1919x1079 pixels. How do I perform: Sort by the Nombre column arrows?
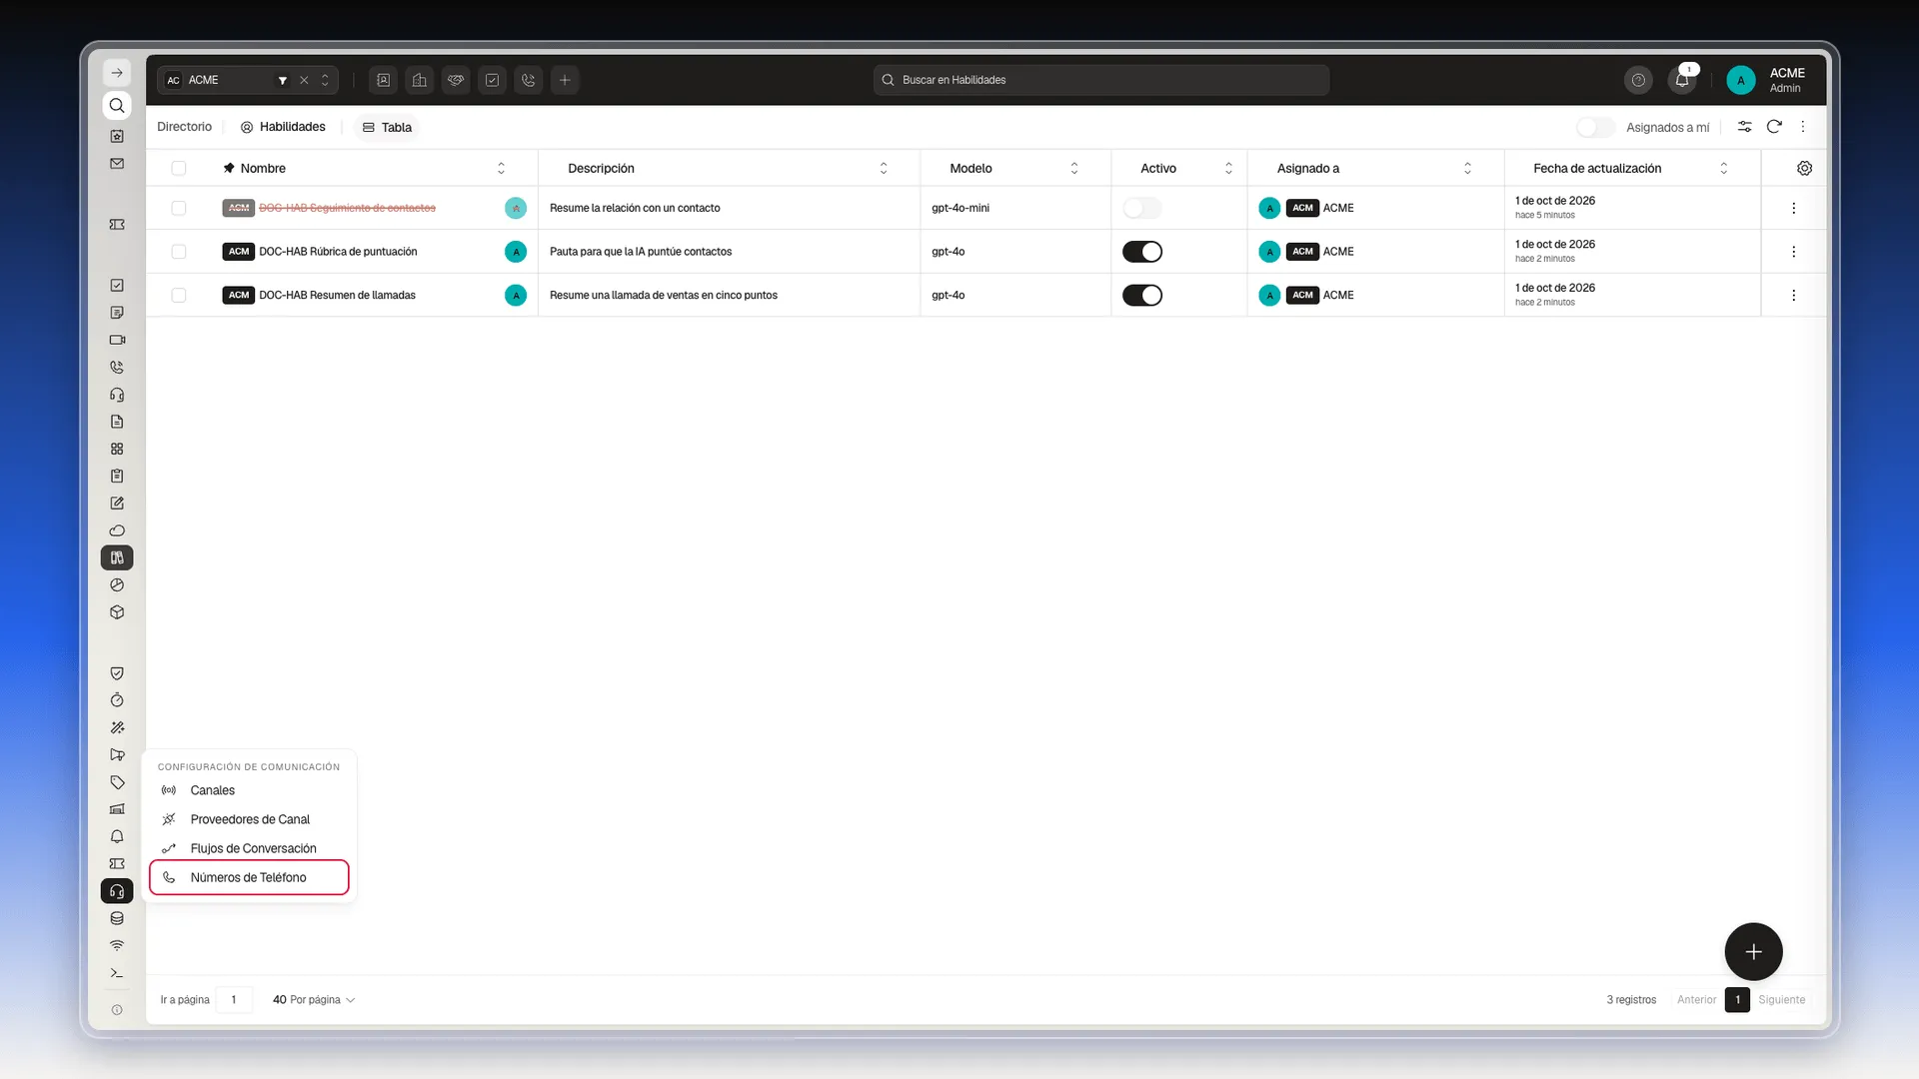pos(501,168)
